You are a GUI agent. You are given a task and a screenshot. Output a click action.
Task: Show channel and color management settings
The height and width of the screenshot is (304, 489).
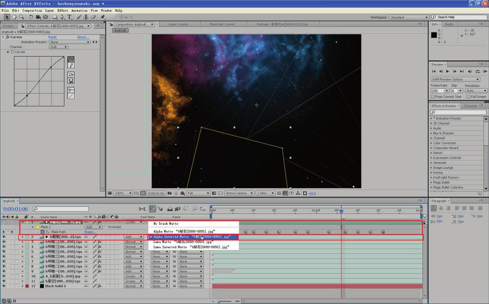(182, 193)
